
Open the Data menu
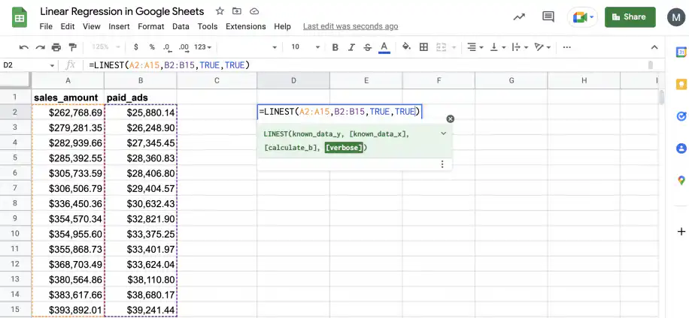(x=181, y=26)
